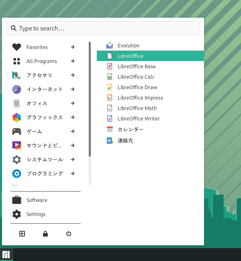
Task: Expand システムツール category arrow
Action: coord(72,160)
